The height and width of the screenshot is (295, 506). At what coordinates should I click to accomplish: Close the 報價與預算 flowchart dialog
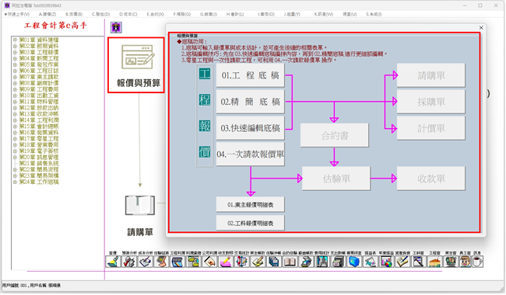pos(481,28)
